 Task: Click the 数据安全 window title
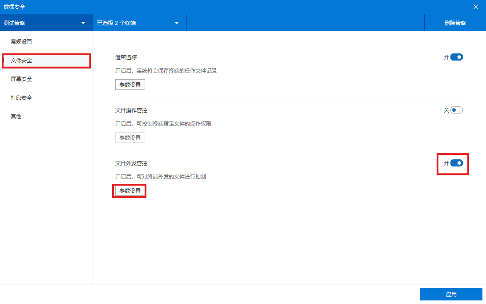pos(14,7)
